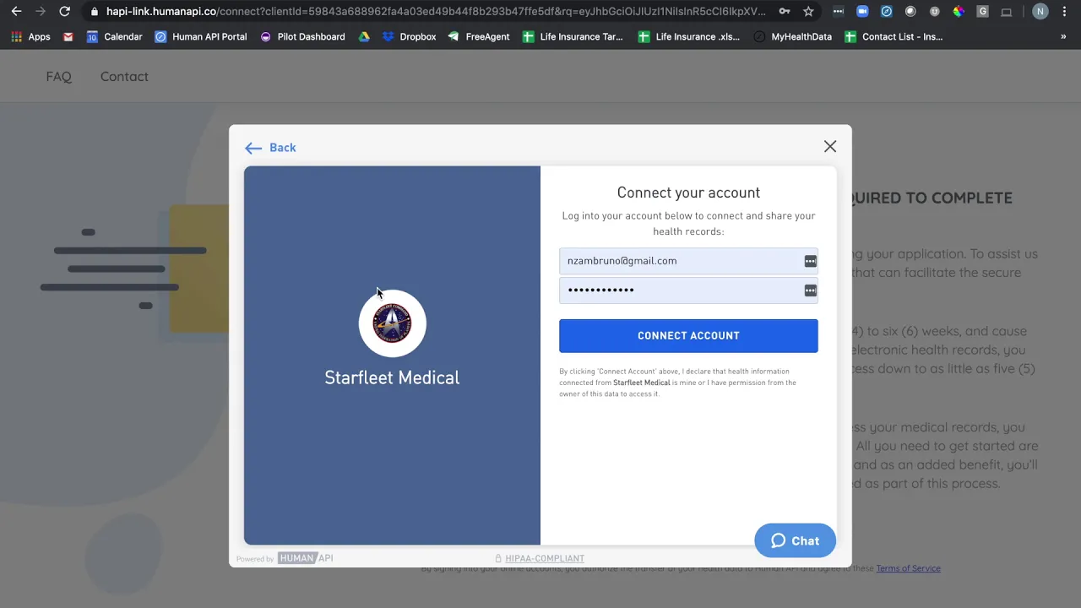
Task: Expand the bookmarks overflow chevron
Action: [1062, 37]
